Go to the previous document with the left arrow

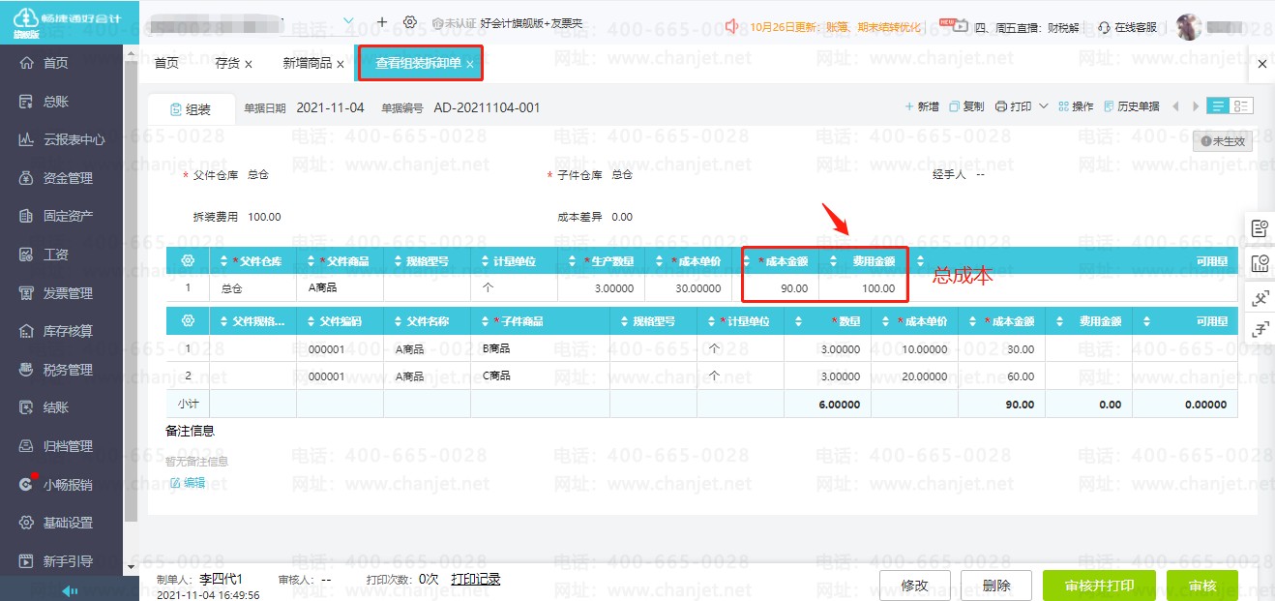(x=1176, y=106)
